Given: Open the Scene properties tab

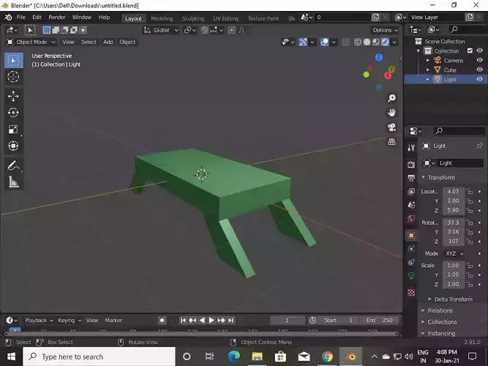Looking at the screenshot, I should 411,205.
